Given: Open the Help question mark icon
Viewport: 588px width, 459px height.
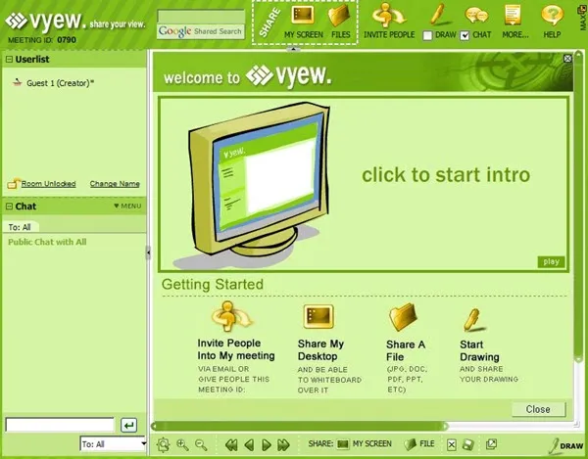Looking at the screenshot, I should (x=552, y=16).
